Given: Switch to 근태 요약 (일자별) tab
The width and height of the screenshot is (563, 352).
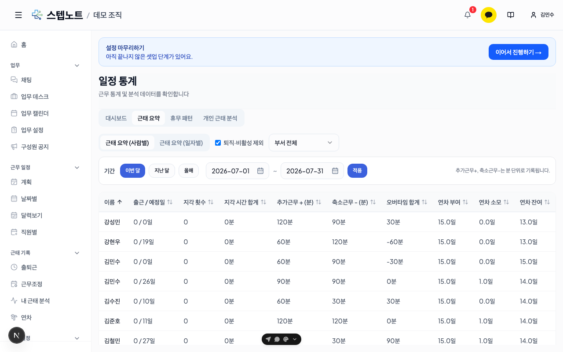Looking at the screenshot, I should coord(181,143).
